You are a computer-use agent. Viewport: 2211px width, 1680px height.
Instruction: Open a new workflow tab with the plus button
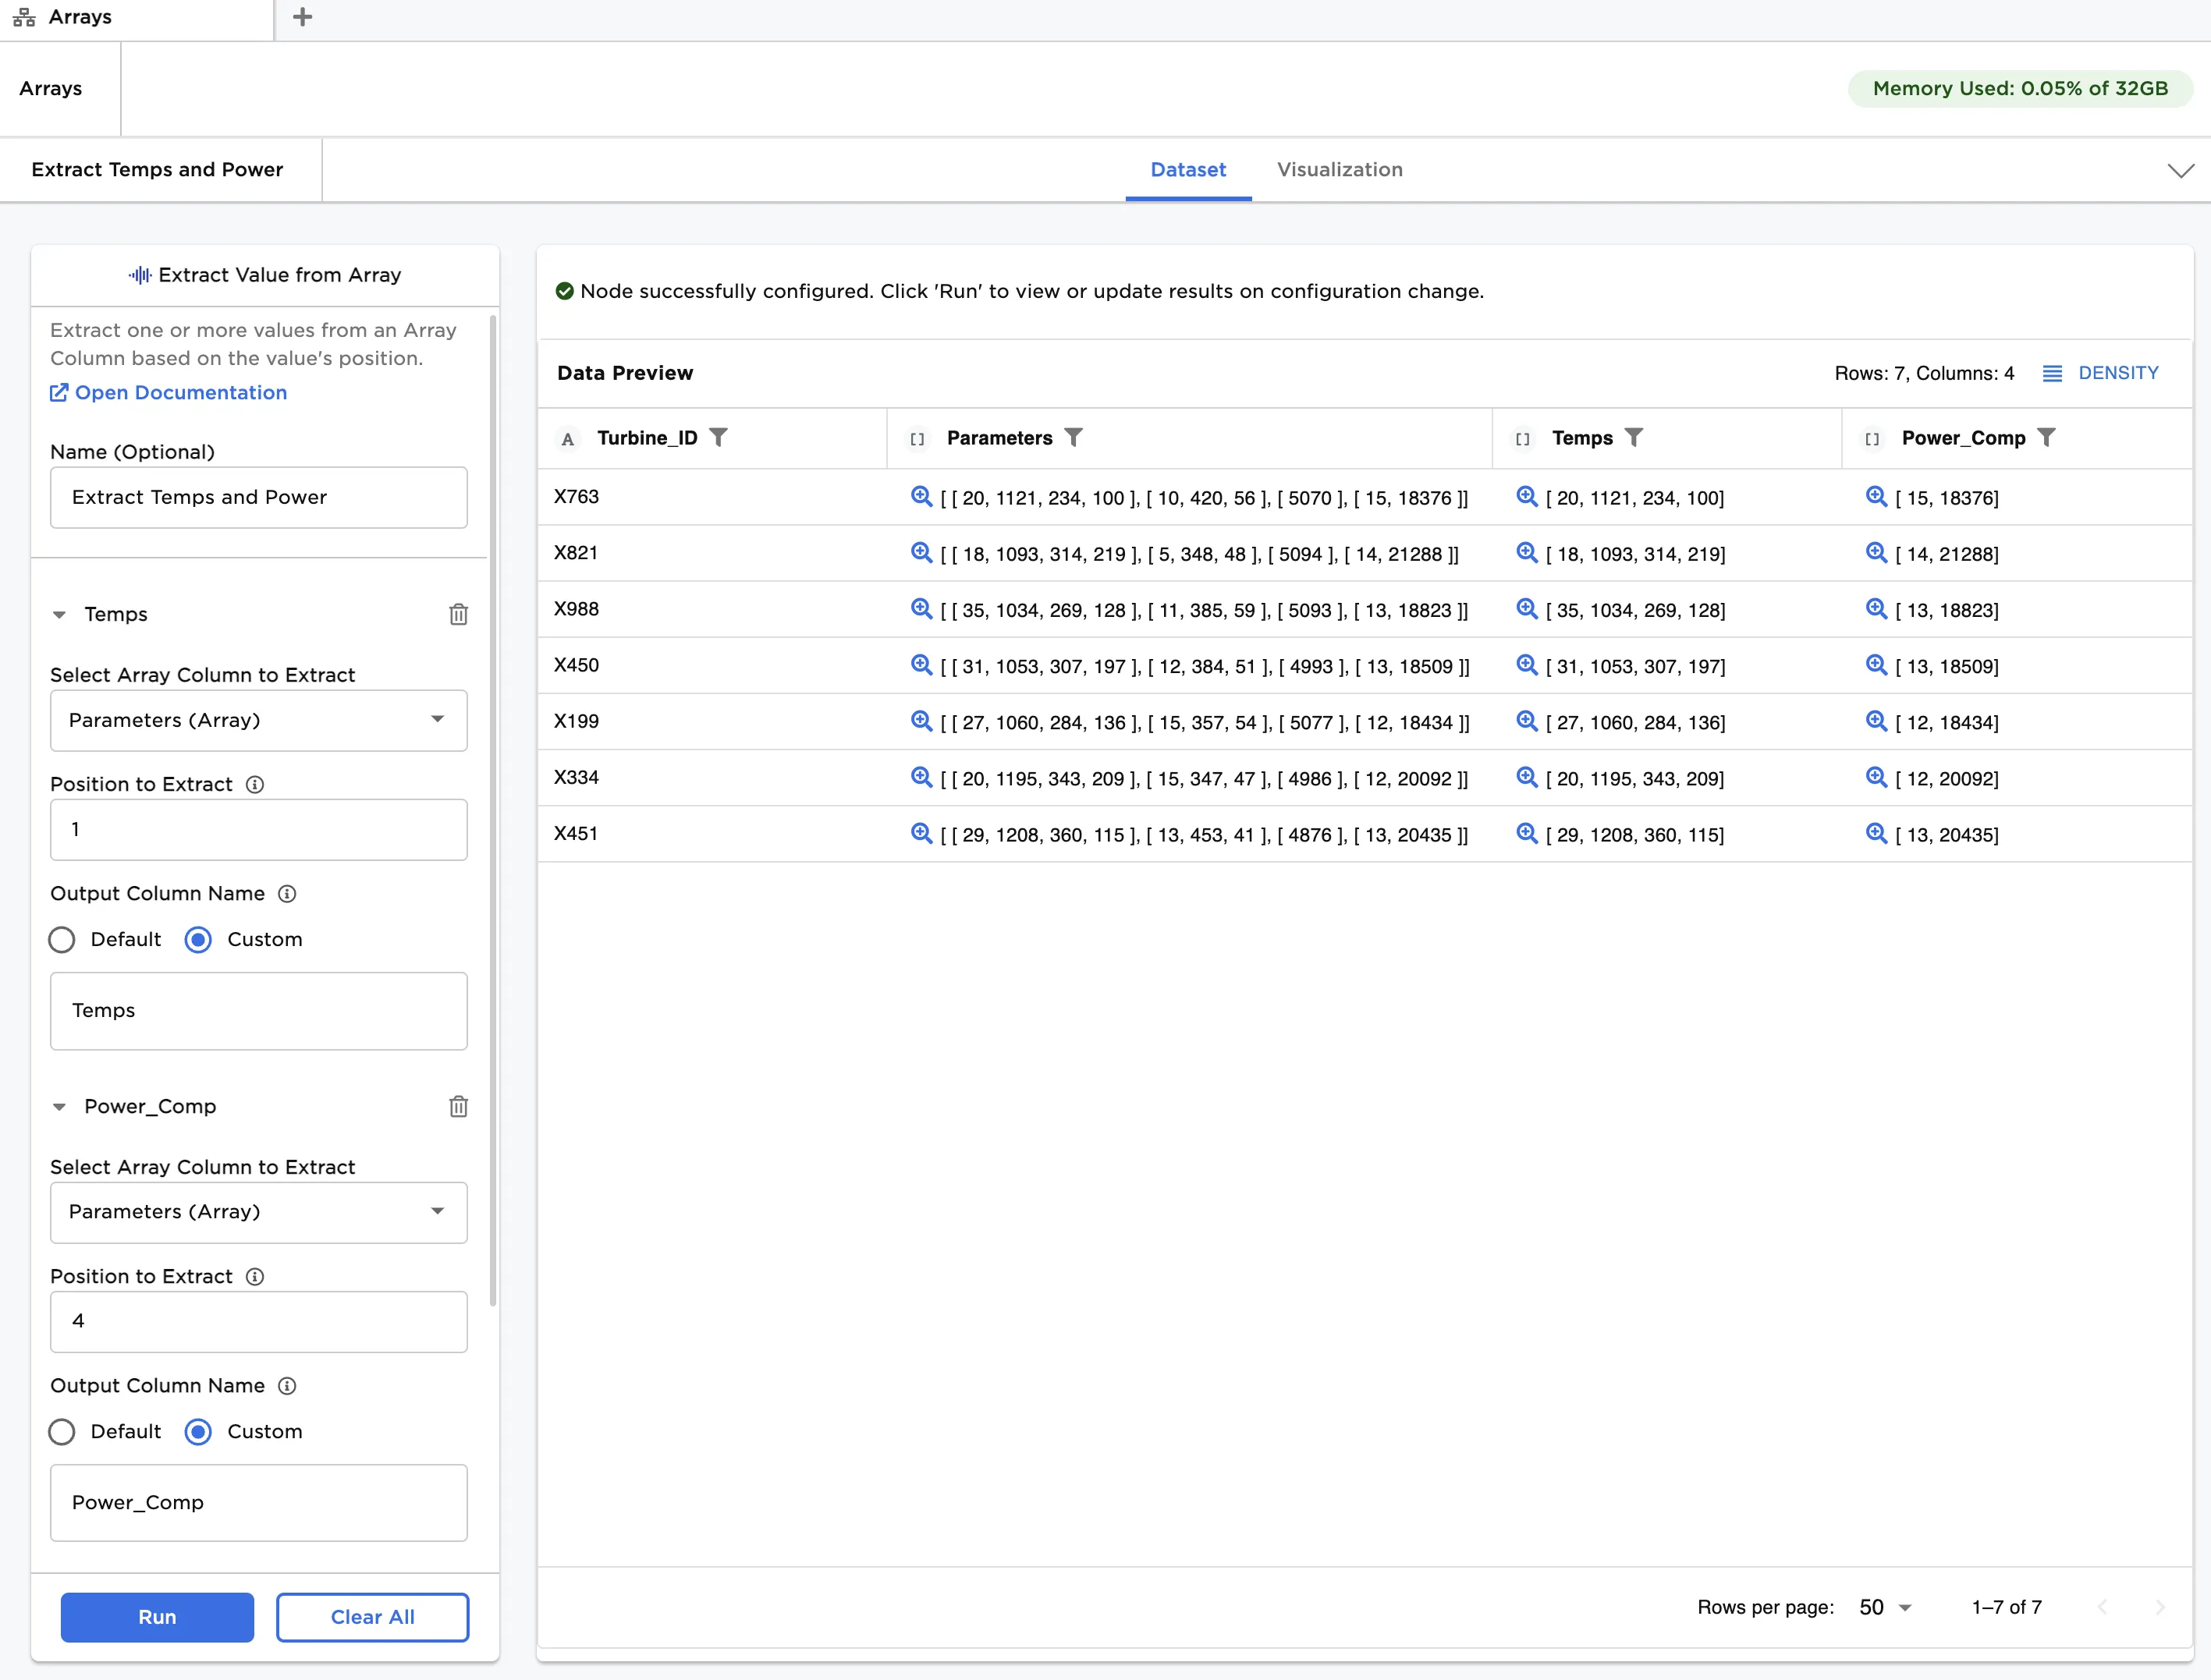pyautogui.click(x=302, y=16)
